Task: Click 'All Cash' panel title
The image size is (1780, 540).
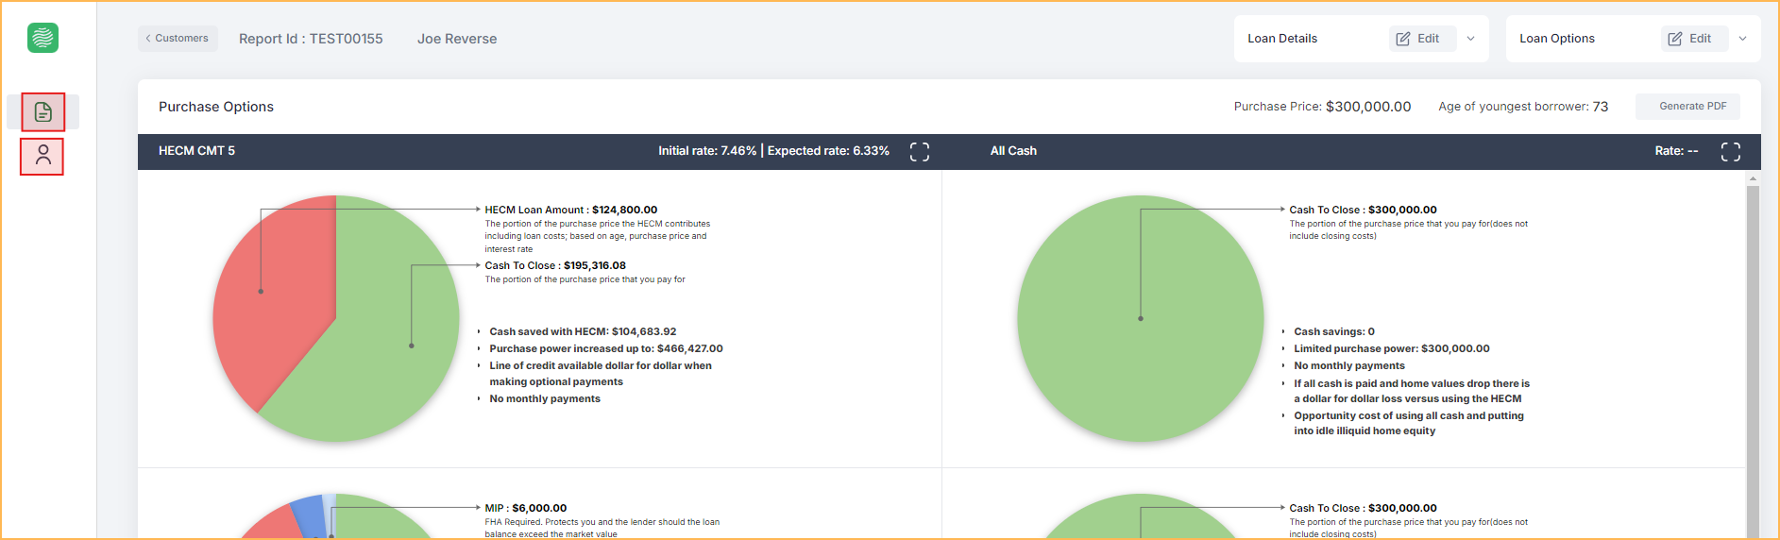Action: click(1013, 151)
